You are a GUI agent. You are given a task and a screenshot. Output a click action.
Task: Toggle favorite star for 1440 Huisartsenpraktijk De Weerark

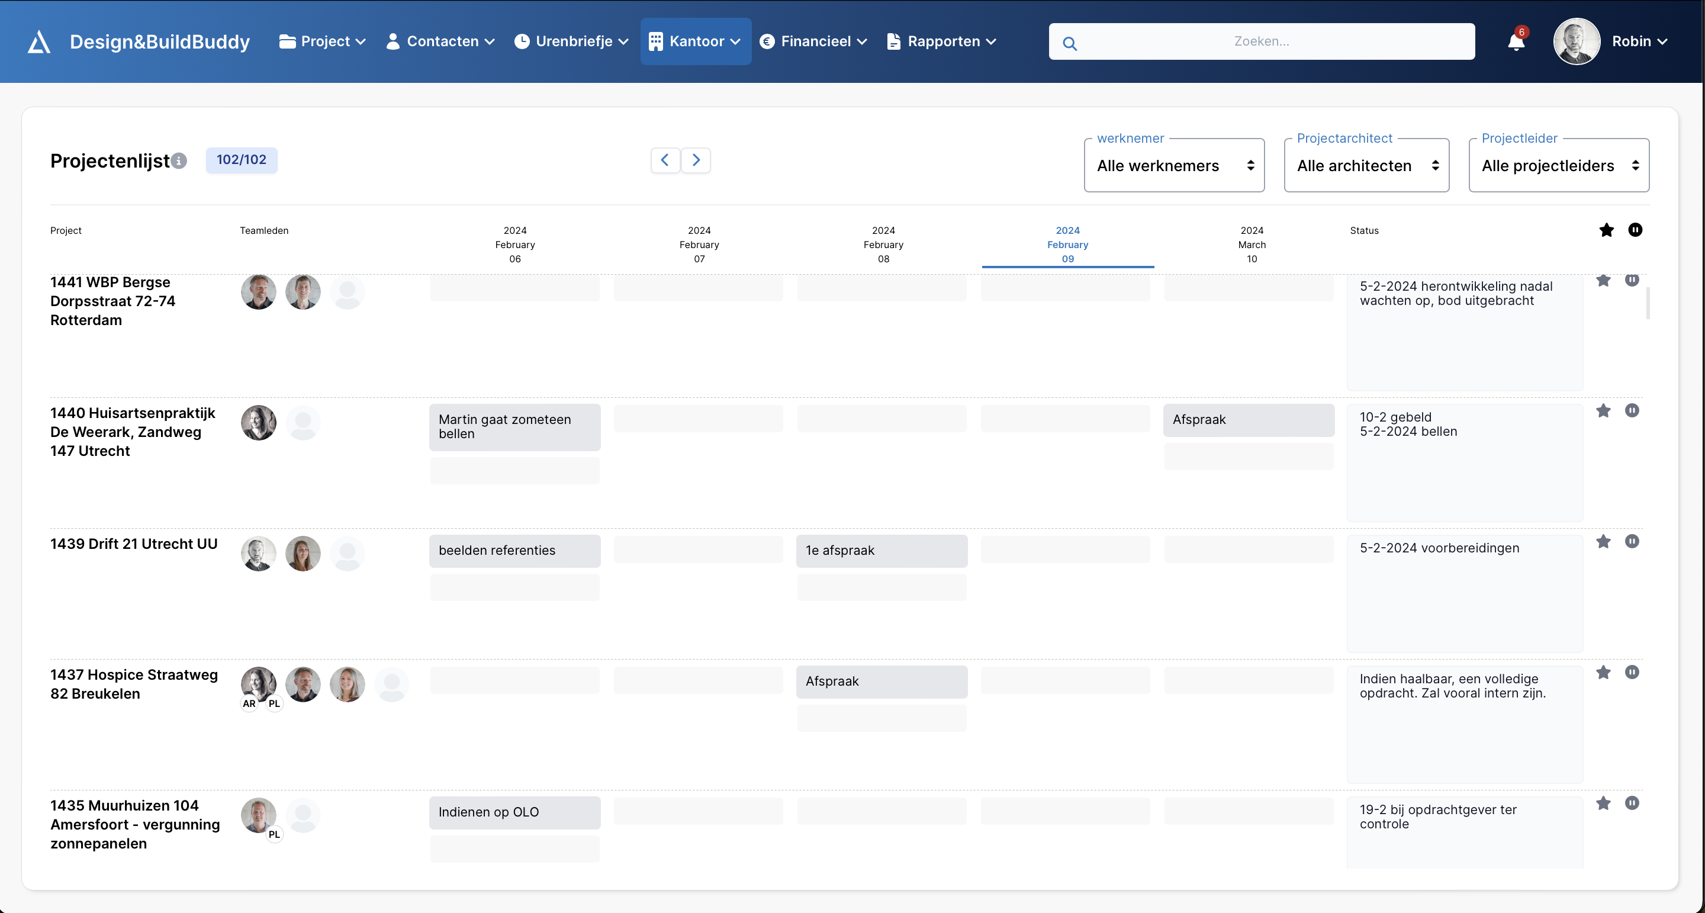pyautogui.click(x=1603, y=410)
